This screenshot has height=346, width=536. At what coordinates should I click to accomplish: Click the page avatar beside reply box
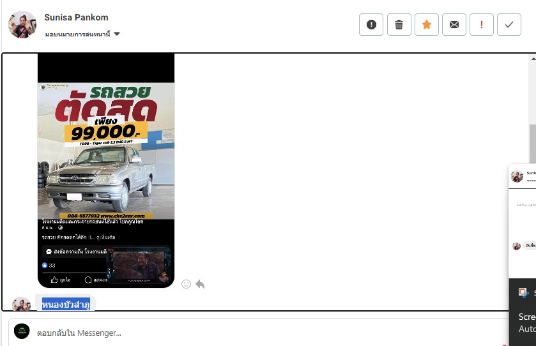[22, 331]
